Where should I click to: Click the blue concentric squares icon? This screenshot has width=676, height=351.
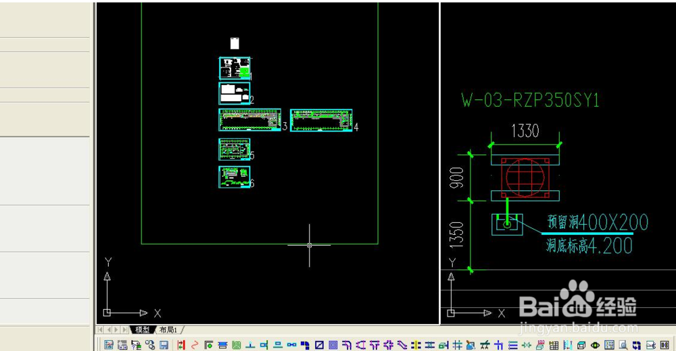[333, 345]
